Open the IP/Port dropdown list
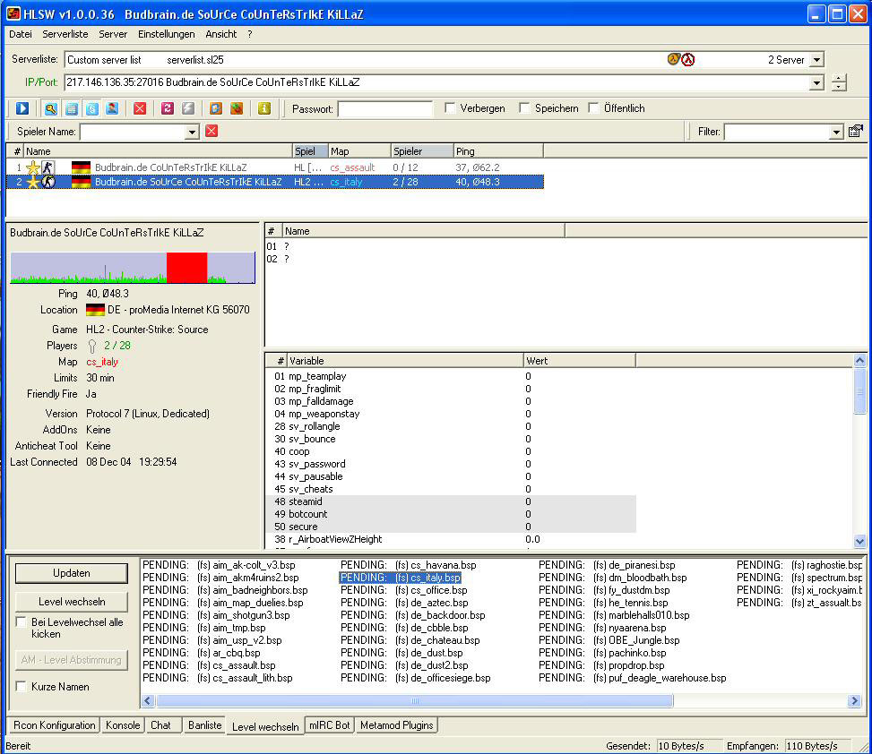This screenshot has height=754, width=872. point(816,82)
